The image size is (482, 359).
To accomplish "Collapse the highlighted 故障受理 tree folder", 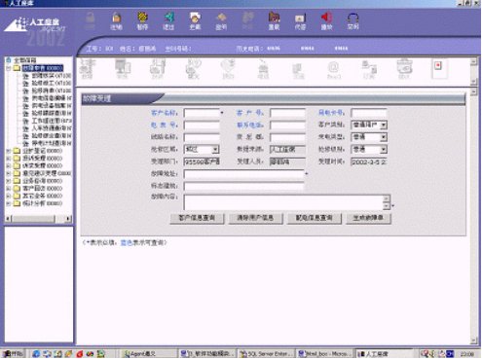I will tap(9, 68).
